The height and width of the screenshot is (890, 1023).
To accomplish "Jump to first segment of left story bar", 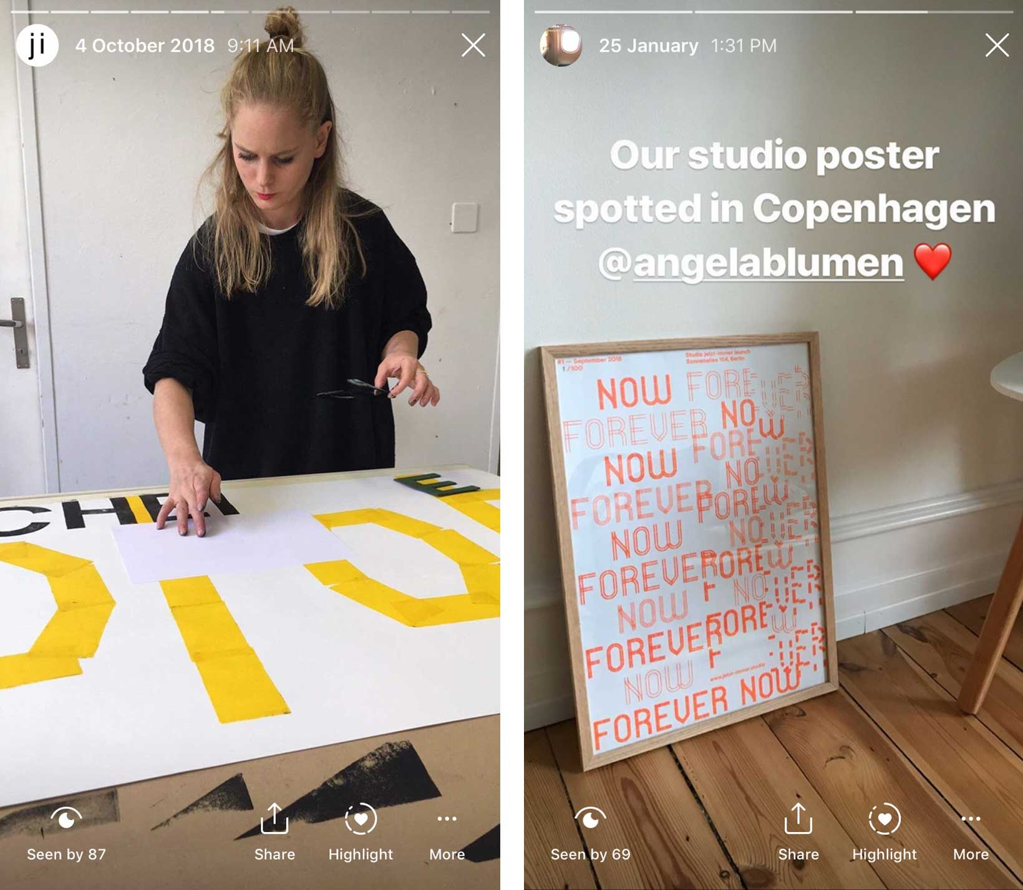I will (x=29, y=11).
